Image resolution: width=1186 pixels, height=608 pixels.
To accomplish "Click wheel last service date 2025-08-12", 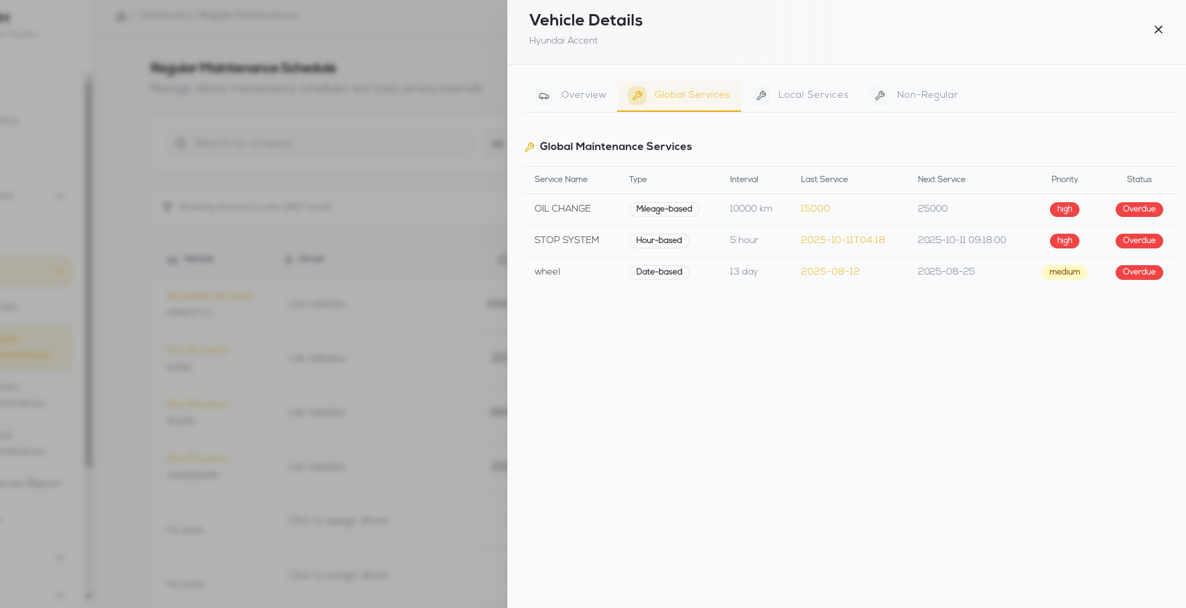I will coord(830,272).
